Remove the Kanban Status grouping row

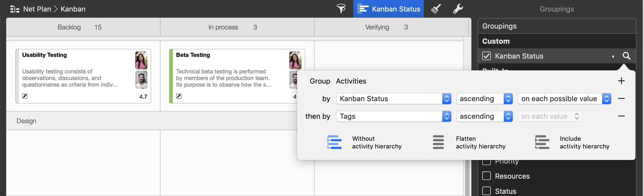point(621,99)
